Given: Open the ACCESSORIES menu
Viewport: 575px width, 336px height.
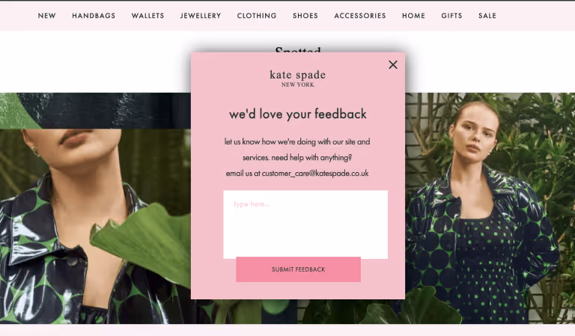Looking at the screenshot, I should point(359,16).
